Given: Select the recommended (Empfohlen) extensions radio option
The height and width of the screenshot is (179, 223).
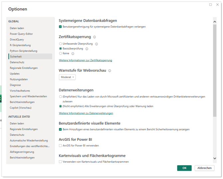Looking at the screenshot, I should (x=60, y=97).
